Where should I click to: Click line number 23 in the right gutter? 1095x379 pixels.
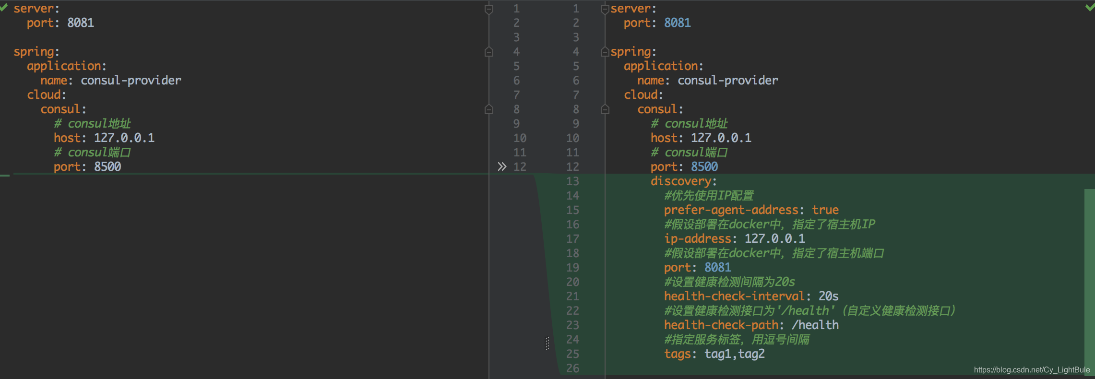(573, 325)
